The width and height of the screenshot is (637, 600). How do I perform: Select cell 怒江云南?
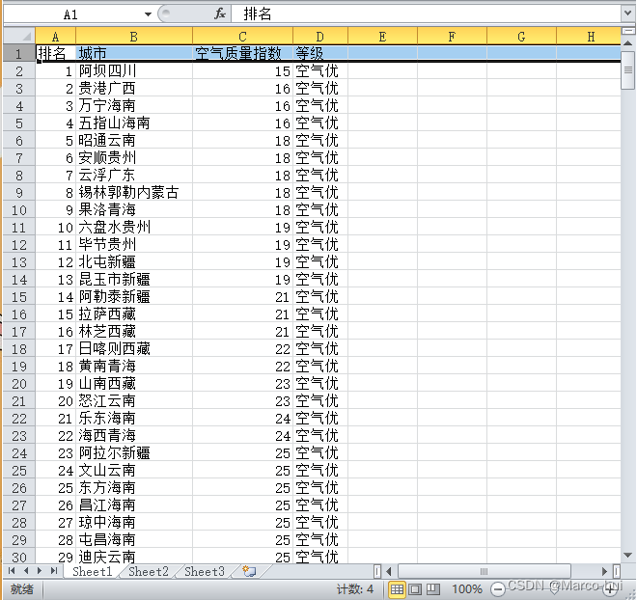click(134, 401)
